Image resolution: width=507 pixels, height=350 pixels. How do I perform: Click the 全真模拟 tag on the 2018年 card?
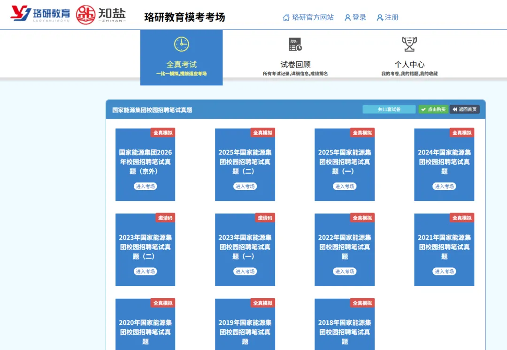click(x=362, y=303)
